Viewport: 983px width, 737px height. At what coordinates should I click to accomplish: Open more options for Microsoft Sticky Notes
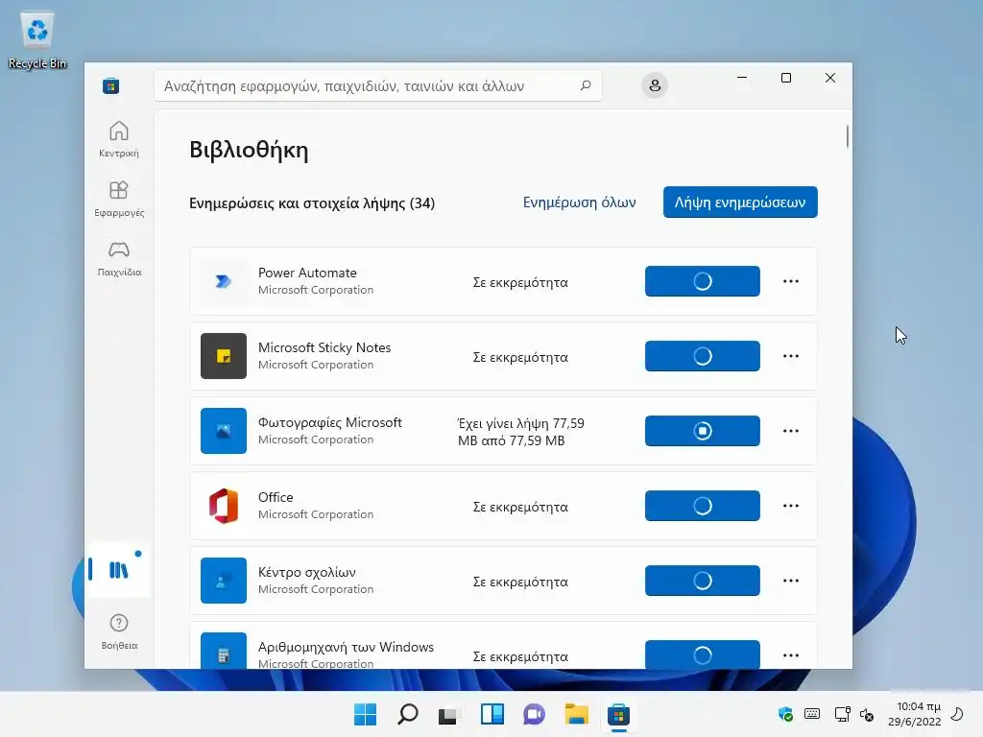pos(791,356)
